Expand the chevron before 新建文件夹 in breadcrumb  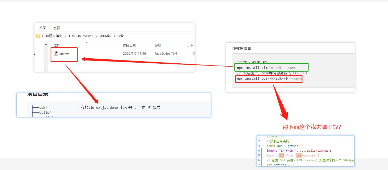[x=43, y=36]
